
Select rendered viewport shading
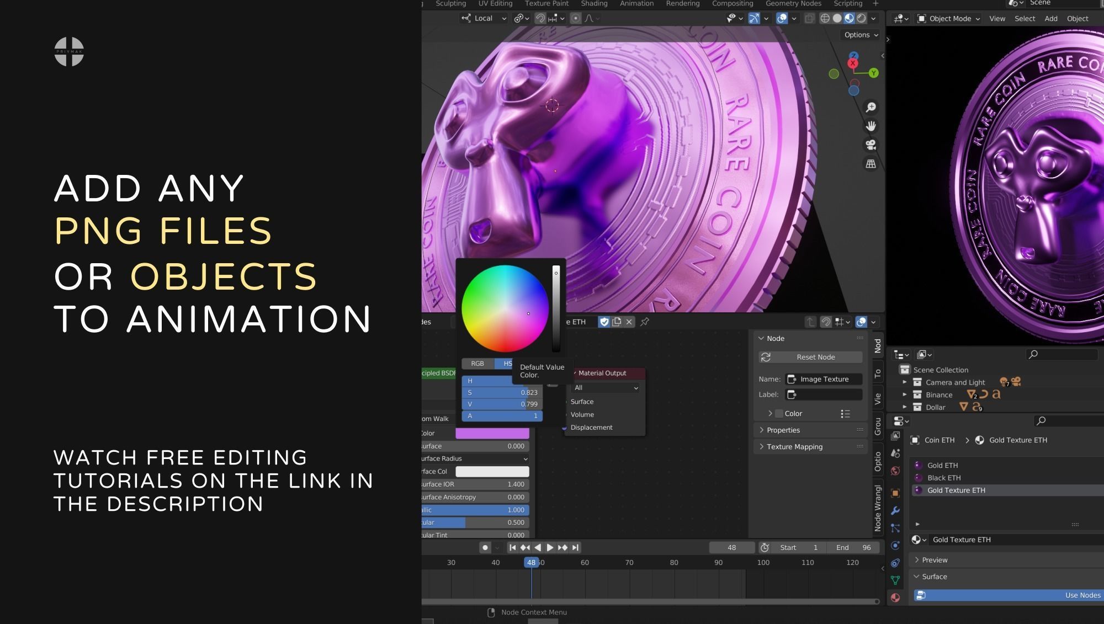tap(861, 18)
